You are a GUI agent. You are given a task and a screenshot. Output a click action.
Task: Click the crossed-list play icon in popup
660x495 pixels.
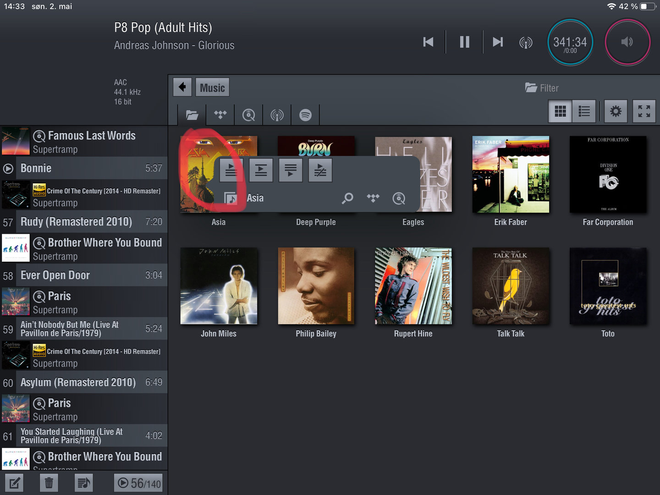[320, 170]
